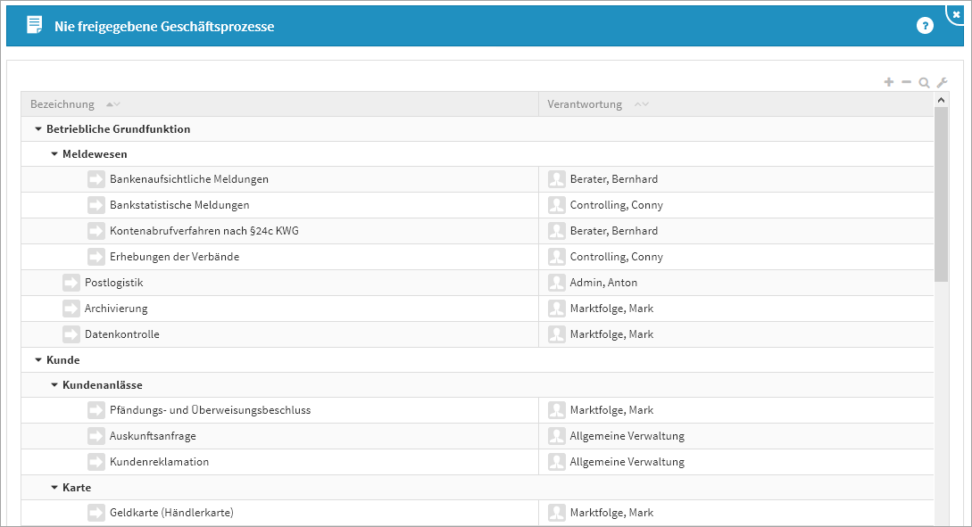
Task: Click the plus icon to expand all
Action: 888,82
